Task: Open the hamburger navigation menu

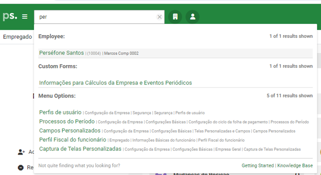Action: (25, 17)
